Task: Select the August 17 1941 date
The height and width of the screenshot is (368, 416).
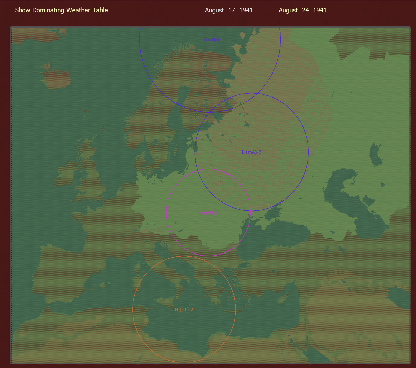Action: click(x=229, y=10)
